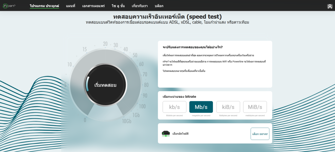Click the 'megabits per second' caption
The width and height of the screenshot is (335, 152).
pos(201,115)
